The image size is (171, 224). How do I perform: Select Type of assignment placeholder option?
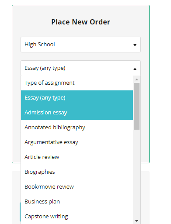coord(77,83)
